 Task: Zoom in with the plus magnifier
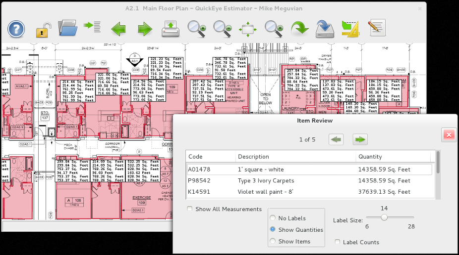click(x=196, y=29)
